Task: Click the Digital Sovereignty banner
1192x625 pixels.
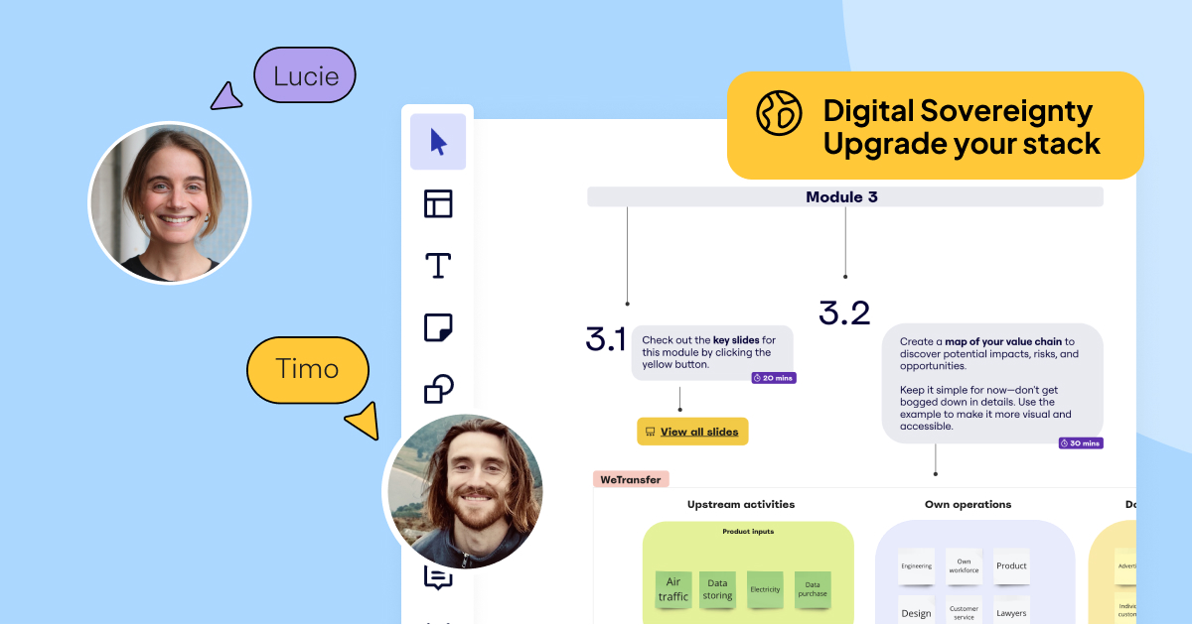Action: [x=935, y=125]
